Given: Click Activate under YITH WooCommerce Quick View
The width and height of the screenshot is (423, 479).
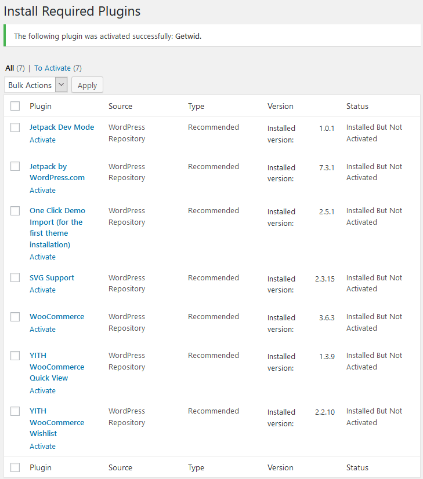Looking at the screenshot, I should click(42, 390).
